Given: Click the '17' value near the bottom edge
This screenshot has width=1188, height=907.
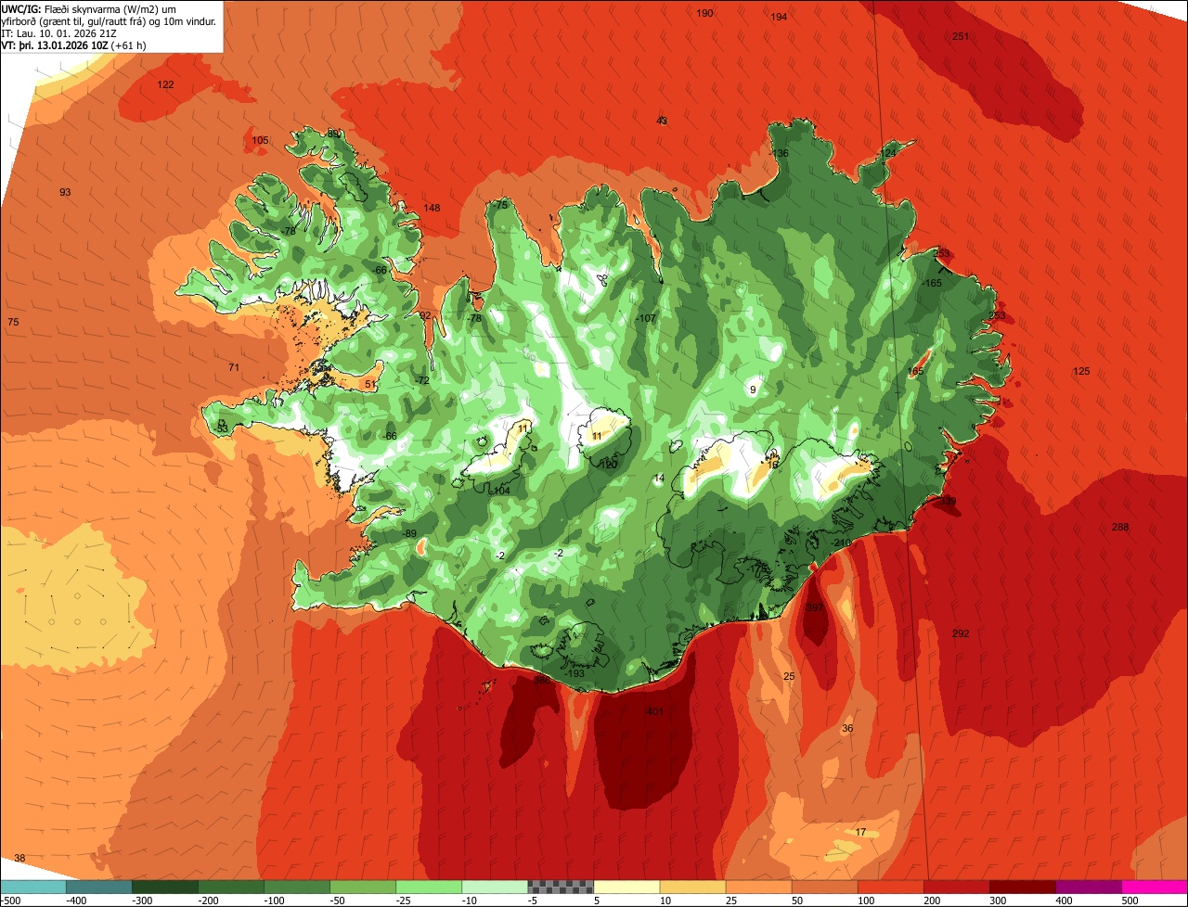Looking at the screenshot, I should coord(860,832).
